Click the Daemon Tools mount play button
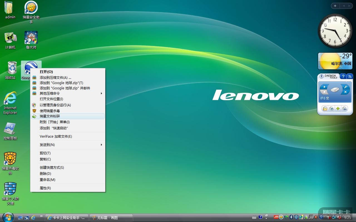The image size is (356, 222). 324,87
